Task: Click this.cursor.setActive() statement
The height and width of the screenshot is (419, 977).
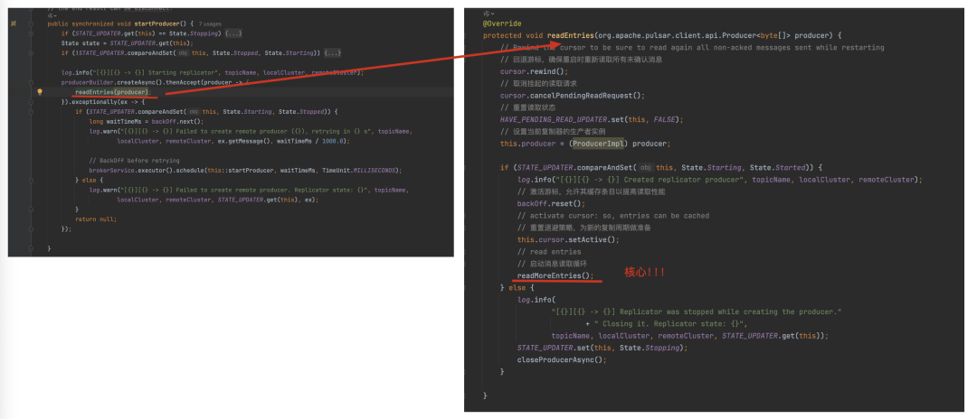Action: coord(568,239)
